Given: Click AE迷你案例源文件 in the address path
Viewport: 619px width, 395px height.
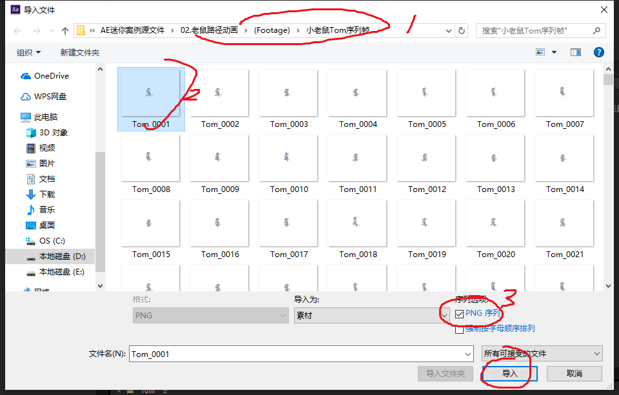Looking at the screenshot, I should pyautogui.click(x=133, y=30).
